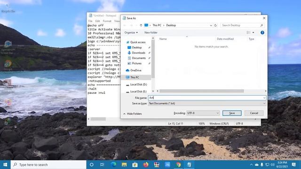301x169 pixels.
Task: Open the Edit menu in Notepad
Action: [x=97, y=21]
